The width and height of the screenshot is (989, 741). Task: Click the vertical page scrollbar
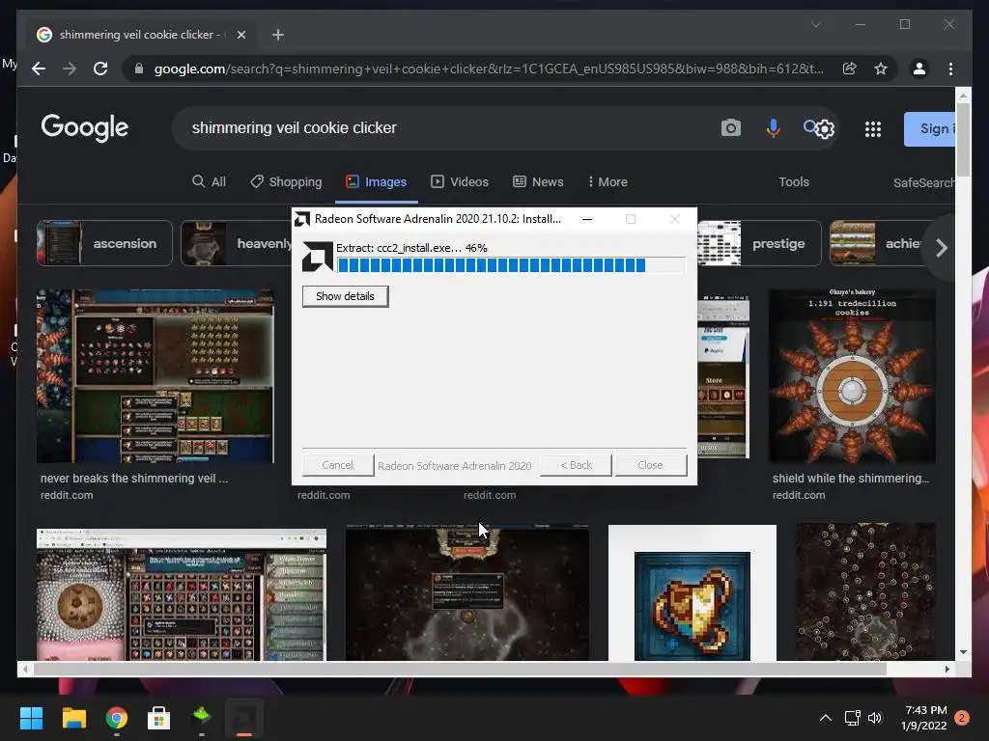click(x=963, y=140)
